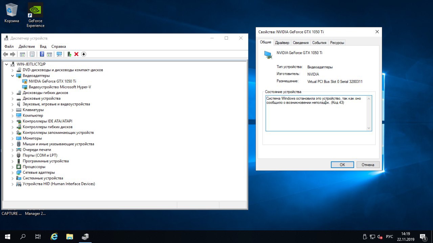Open the Действие menu
This screenshot has height=243, width=433.
click(27, 46)
